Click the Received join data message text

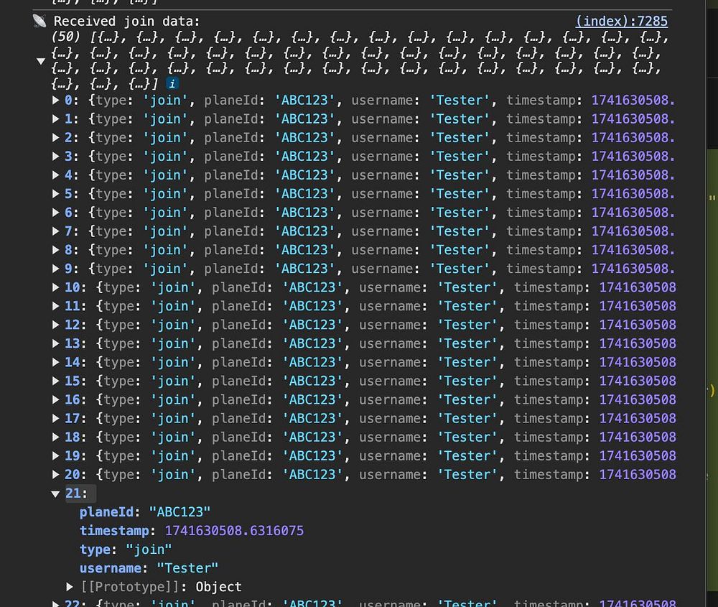[x=127, y=21]
